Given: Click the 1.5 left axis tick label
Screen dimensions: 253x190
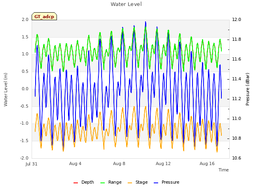Looking at the screenshot, I should tap(25, 37).
